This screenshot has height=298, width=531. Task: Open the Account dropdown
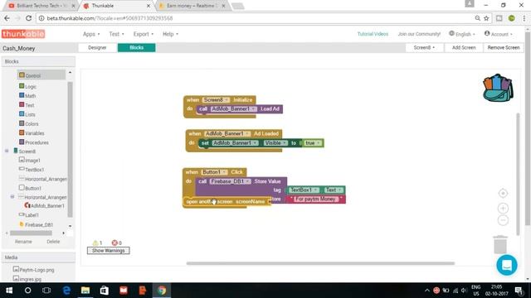click(499, 34)
